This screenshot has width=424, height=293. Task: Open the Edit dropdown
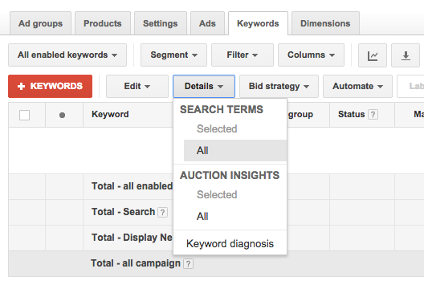(137, 86)
